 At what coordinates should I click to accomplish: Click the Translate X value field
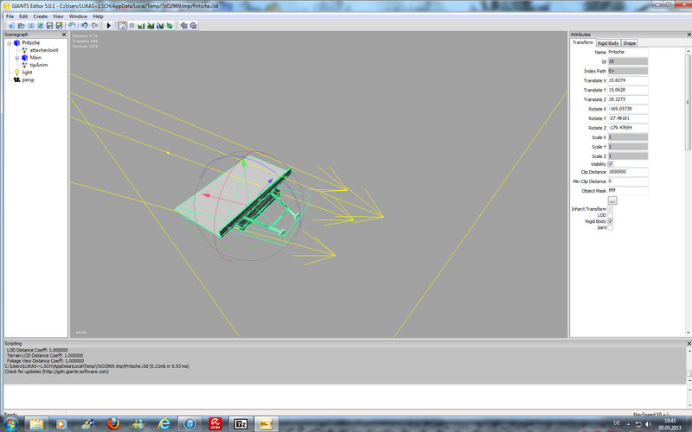click(x=628, y=80)
